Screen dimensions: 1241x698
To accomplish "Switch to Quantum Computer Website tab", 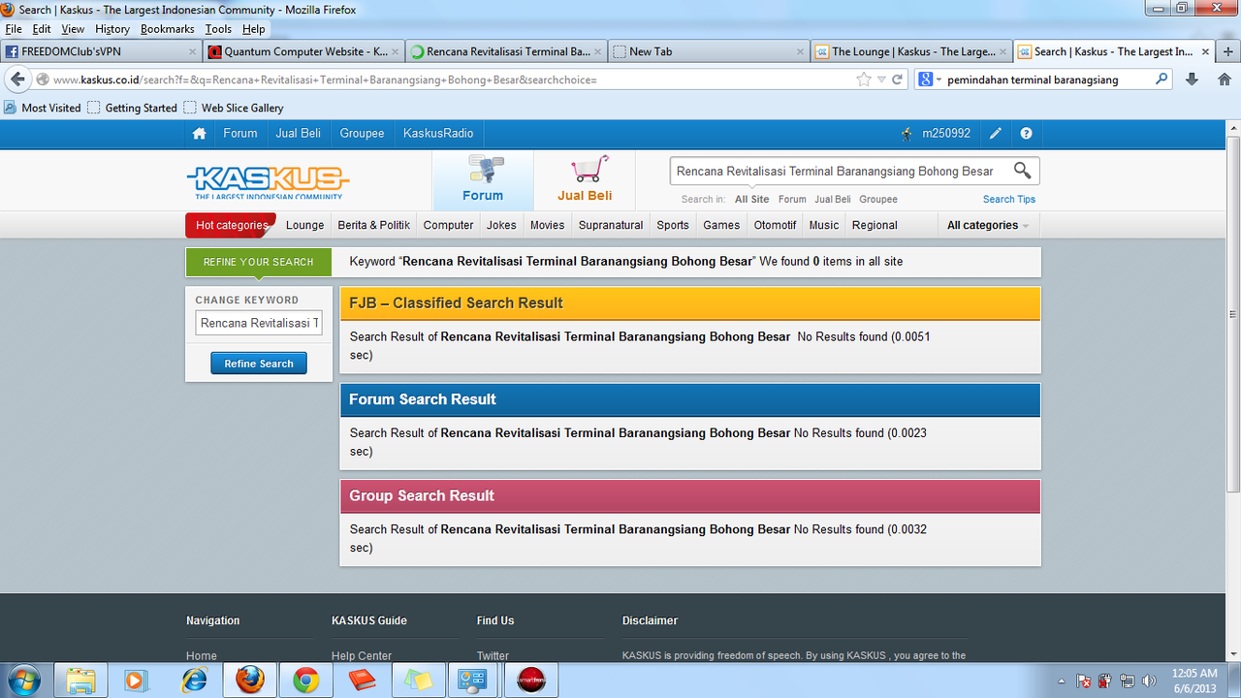I will pyautogui.click(x=302, y=51).
